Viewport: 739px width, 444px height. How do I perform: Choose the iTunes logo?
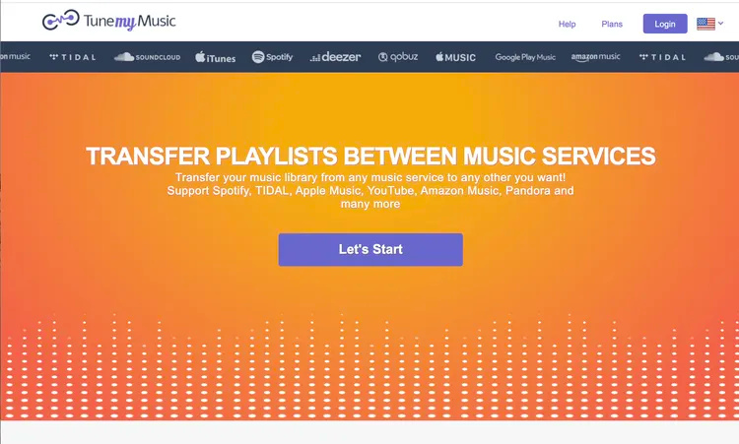point(216,57)
